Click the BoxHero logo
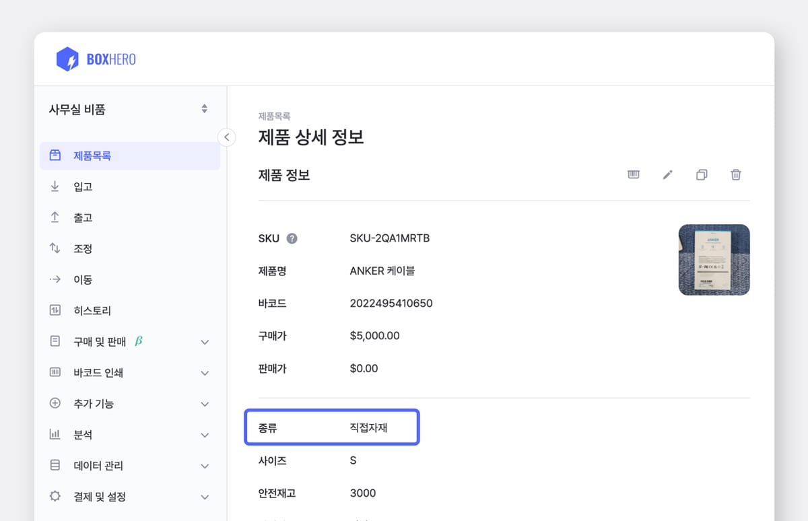The width and height of the screenshot is (808, 521). [95, 59]
